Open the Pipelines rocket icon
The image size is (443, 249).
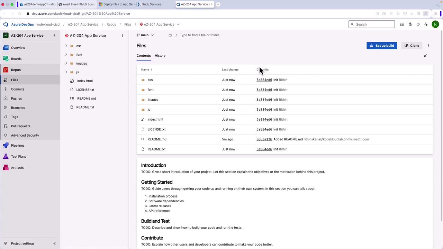click(6, 146)
